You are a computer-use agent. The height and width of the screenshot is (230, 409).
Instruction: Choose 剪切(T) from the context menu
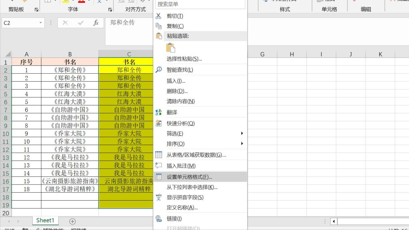pos(200,16)
